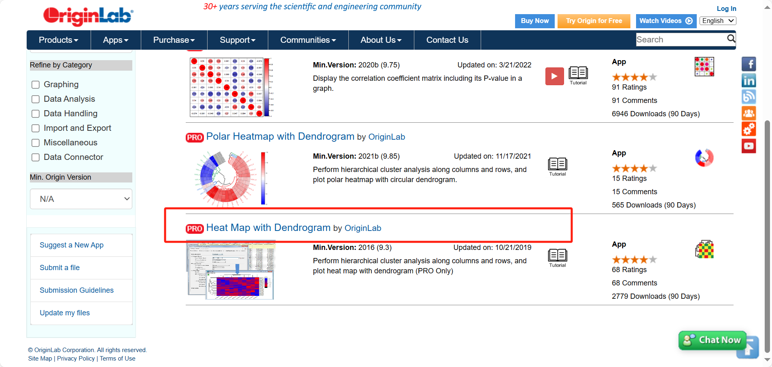Click the Buy Now button
Image resolution: width=772 pixels, height=367 pixels.
(x=534, y=21)
